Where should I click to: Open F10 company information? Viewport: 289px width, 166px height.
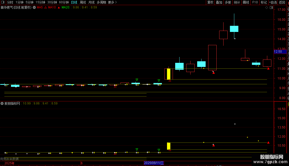(255, 2)
